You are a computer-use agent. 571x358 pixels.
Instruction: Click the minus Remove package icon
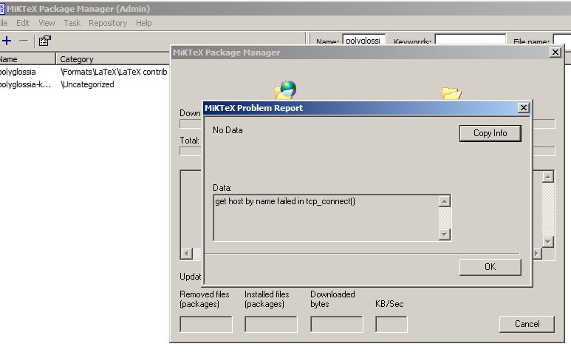coord(24,41)
